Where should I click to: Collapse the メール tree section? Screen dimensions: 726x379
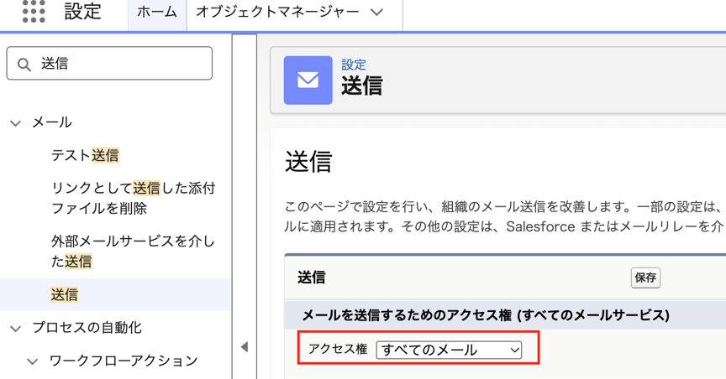(x=16, y=123)
